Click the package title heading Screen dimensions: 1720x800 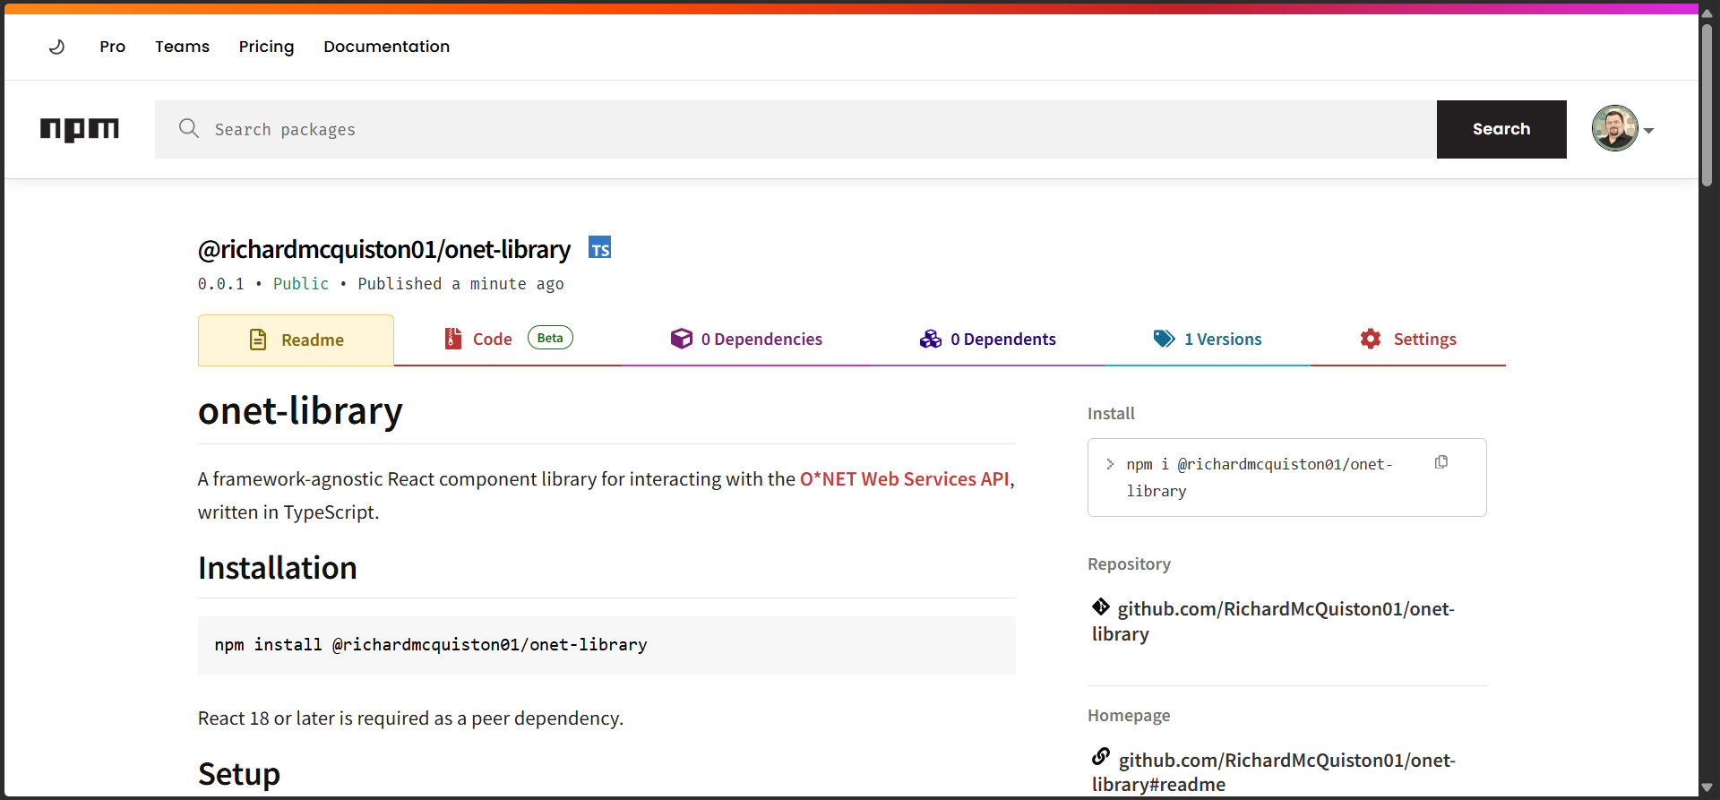coord(384,249)
